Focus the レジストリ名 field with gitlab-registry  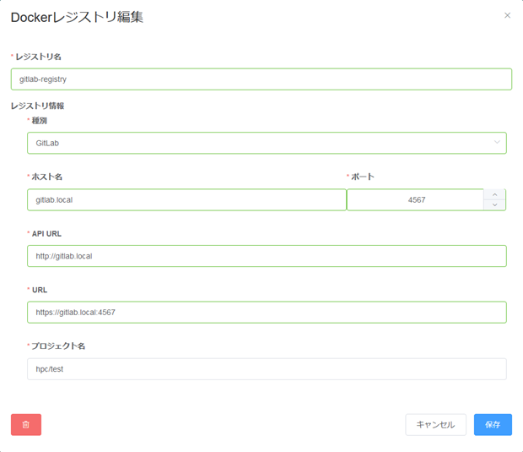pos(261,79)
